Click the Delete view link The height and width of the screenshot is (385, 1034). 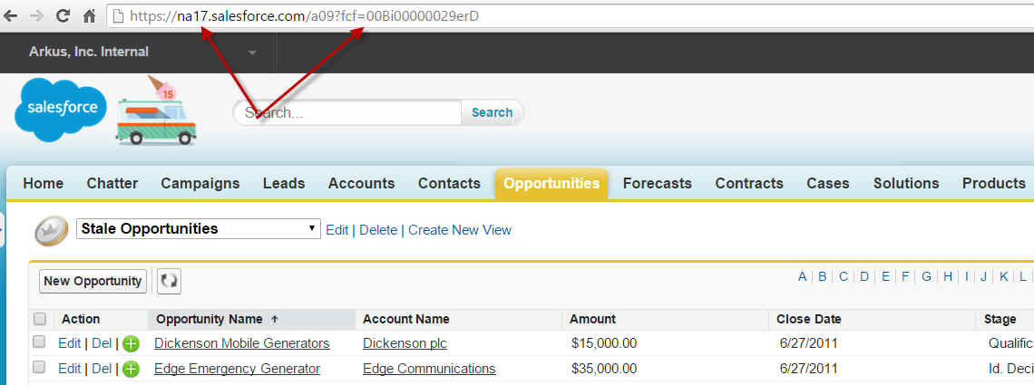pos(378,230)
